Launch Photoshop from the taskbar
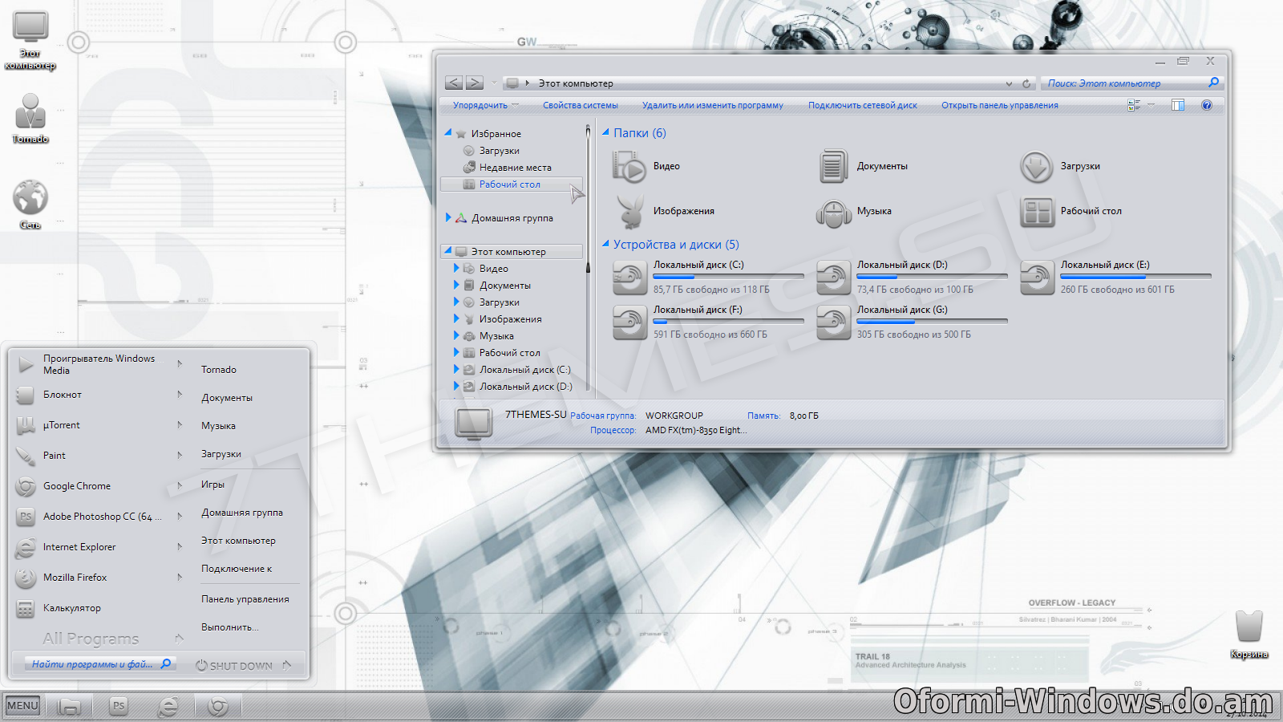 119,706
